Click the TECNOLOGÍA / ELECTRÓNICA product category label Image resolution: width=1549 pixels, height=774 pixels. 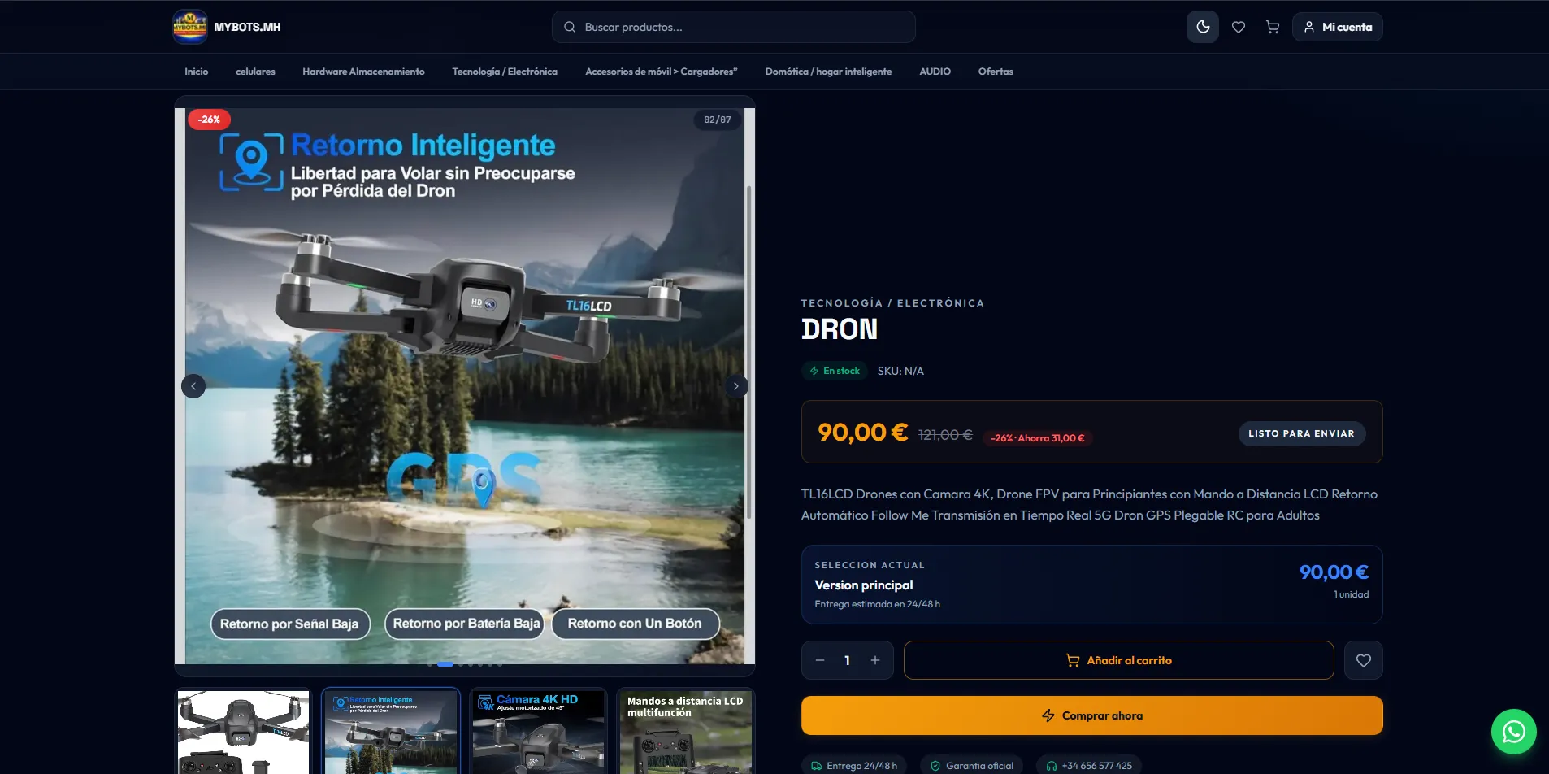pyautogui.click(x=892, y=303)
